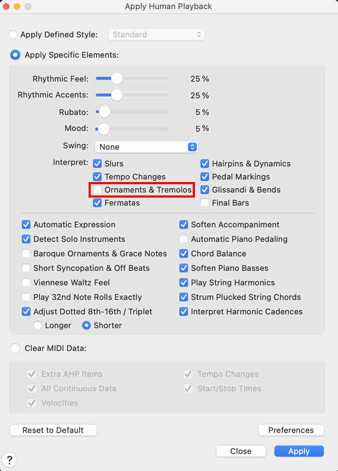Open the Swing dropdown menu
Screen dimensions: 338x471
click(146, 147)
